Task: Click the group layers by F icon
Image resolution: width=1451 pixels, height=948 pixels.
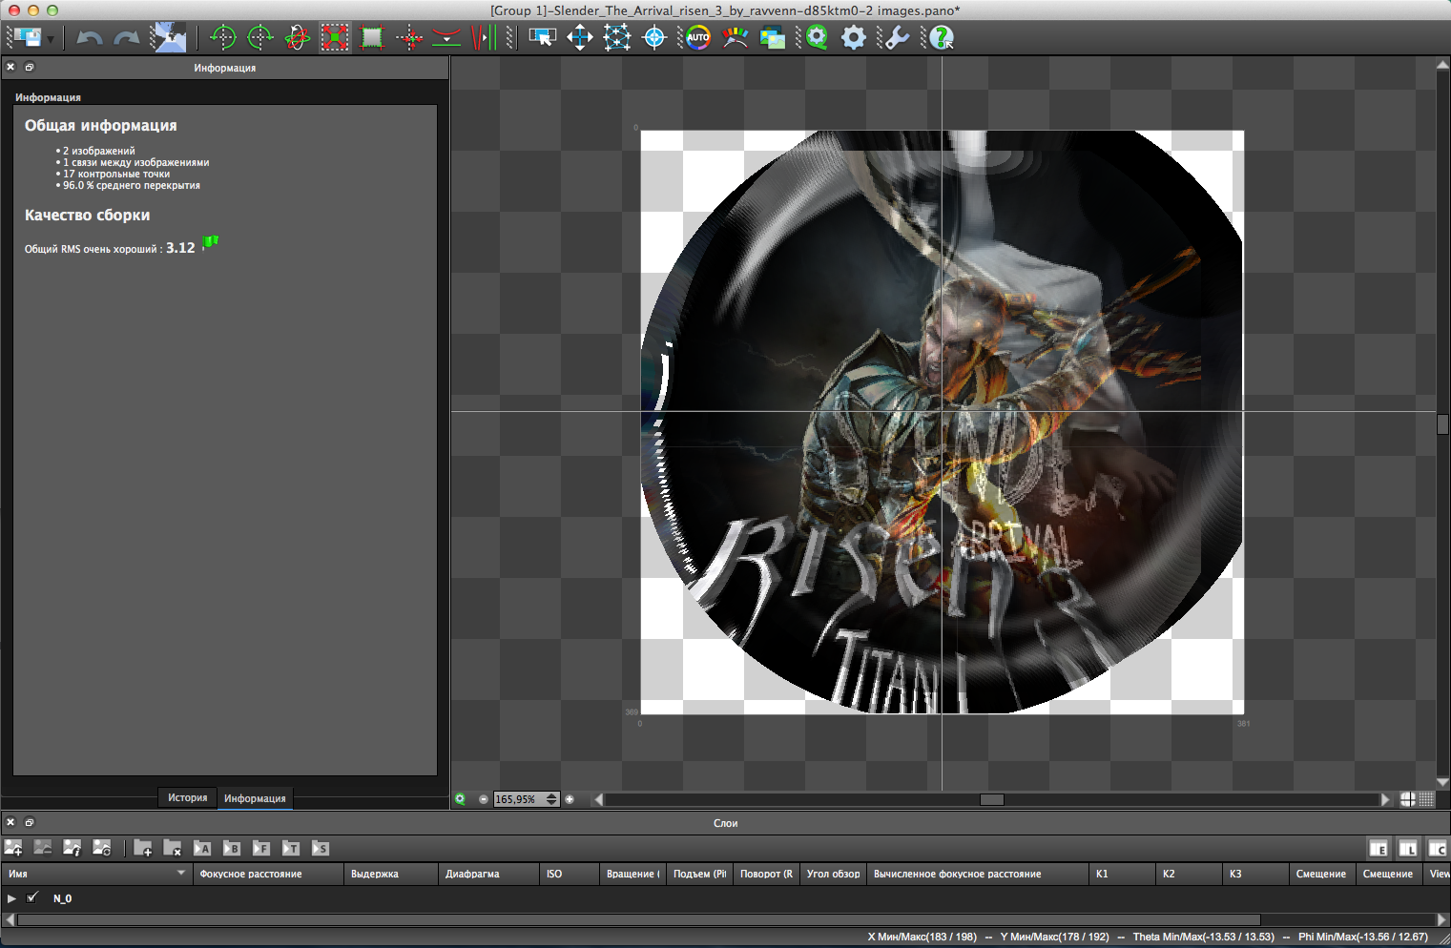Action: (261, 848)
